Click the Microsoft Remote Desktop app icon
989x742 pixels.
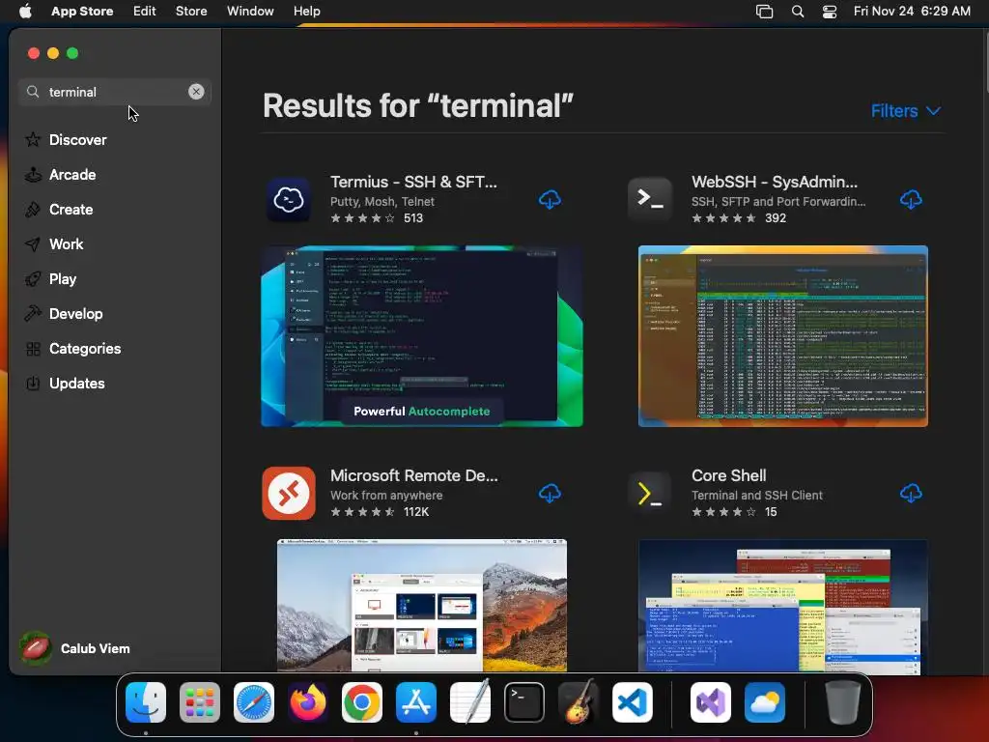coord(289,494)
